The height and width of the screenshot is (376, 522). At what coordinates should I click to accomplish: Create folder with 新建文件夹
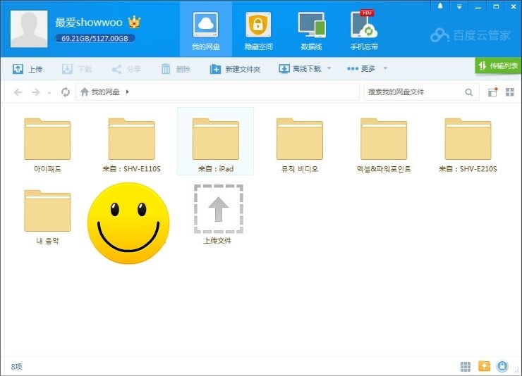[x=235, y=69]
